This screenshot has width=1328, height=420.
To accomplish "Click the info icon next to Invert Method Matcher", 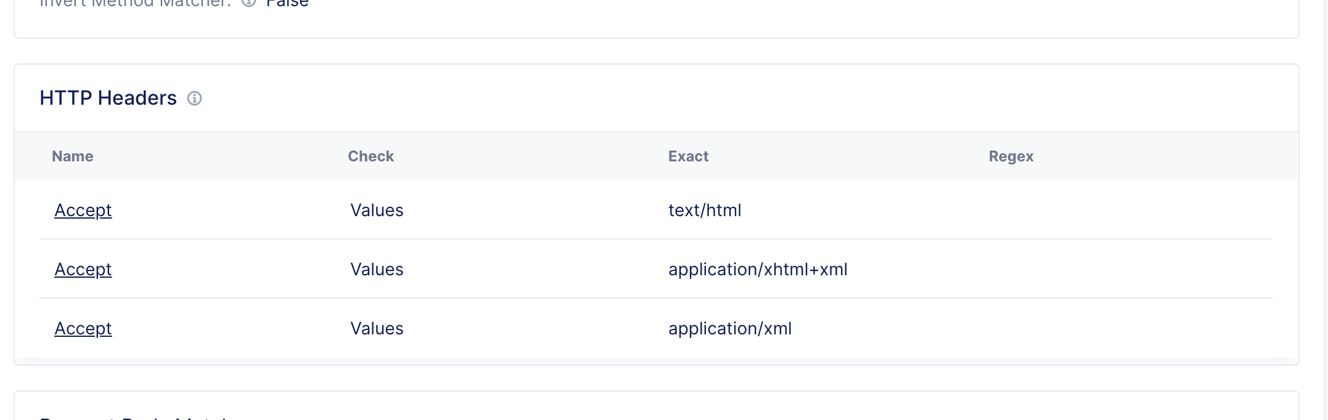I will click(248, 2).
